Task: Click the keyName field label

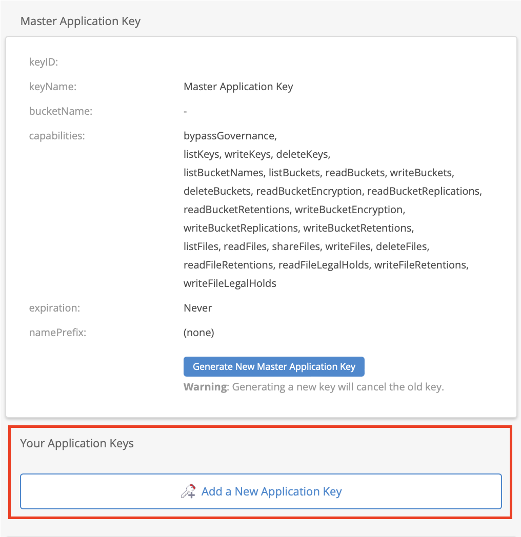Action: [52, 87]
